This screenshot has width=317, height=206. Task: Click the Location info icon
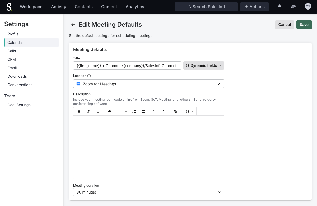(89, 76)
